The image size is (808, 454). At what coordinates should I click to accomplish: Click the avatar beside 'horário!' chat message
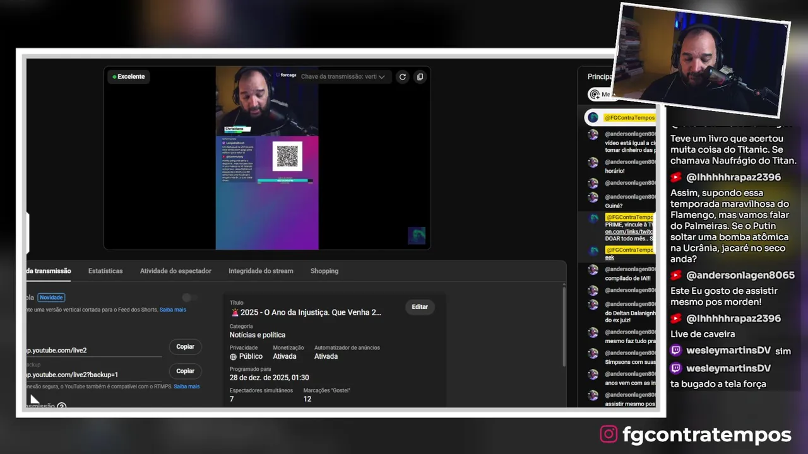pos(593,162)
